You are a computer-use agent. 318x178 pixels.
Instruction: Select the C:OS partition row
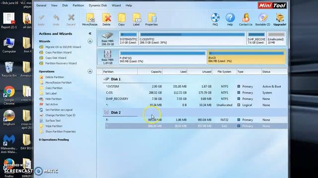(x=196, y=92)
